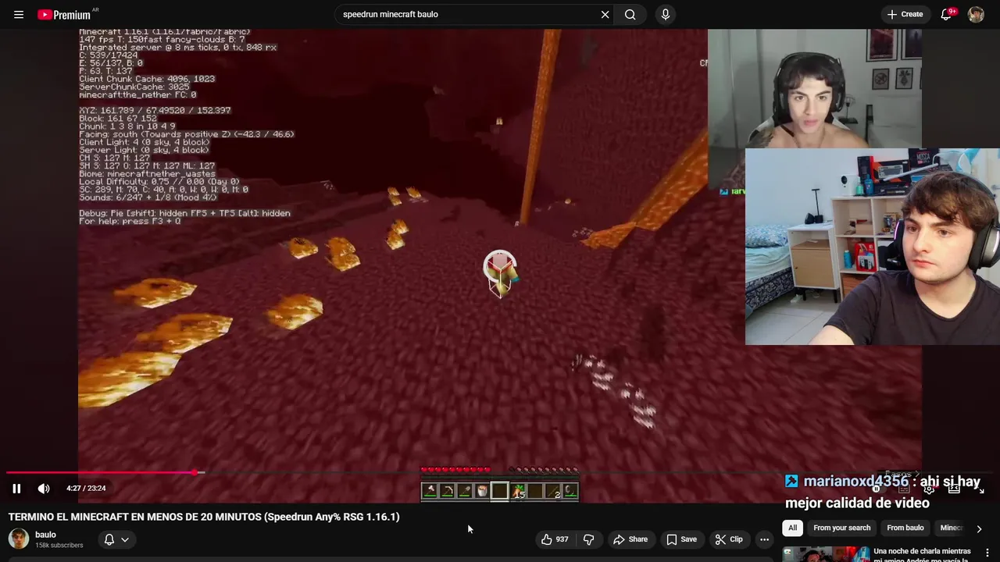Dislike the video
The height and width of the screenshot is (562, 1000).
tap(589, 539)
